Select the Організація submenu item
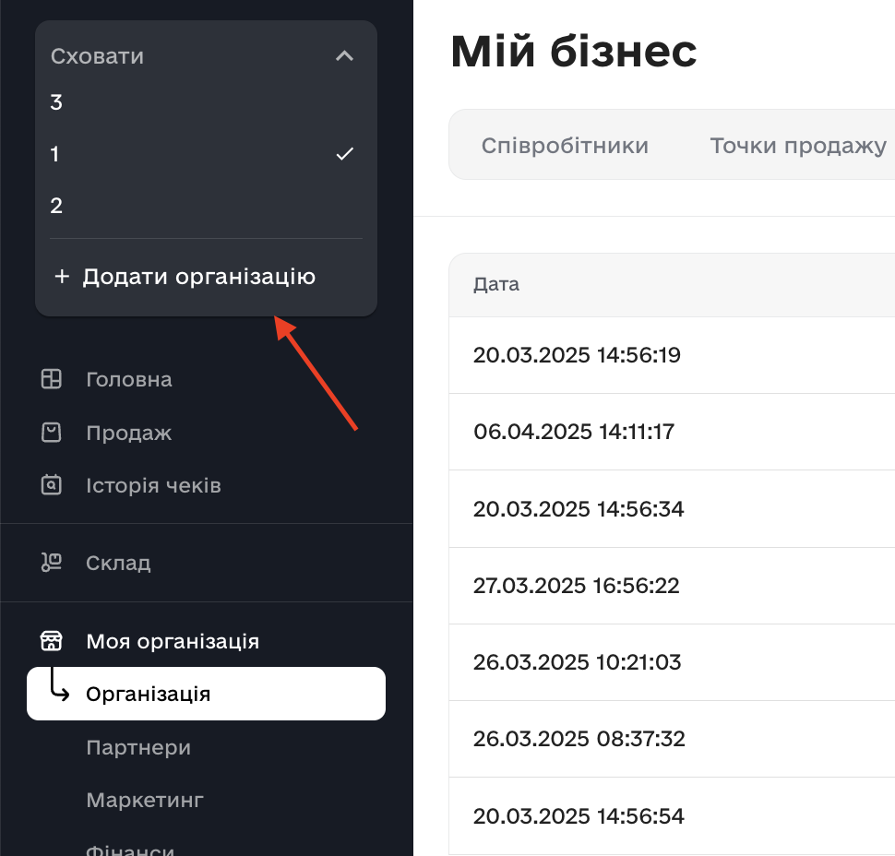 [x=148, y=694]
